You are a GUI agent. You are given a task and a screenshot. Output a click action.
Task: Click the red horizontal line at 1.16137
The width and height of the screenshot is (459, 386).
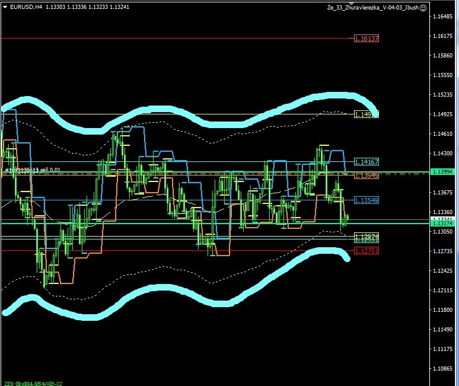[178, 38]
